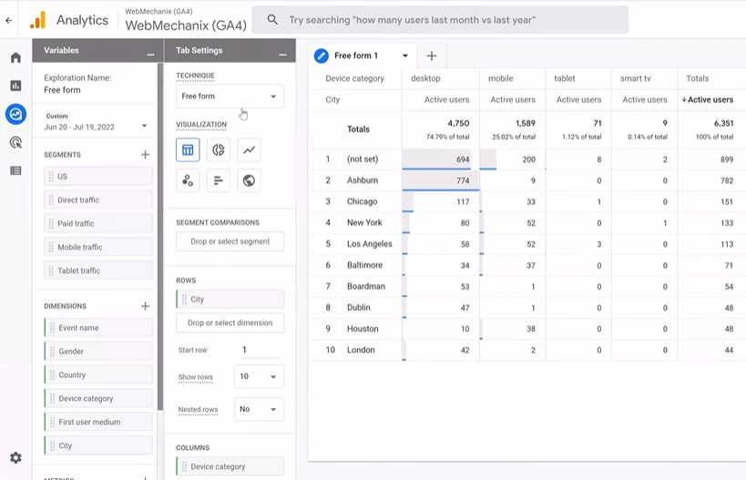Click the Analytics logo icon
This screenshot has width=746, height=480.
pyautogui.click(x=38, y=20)
